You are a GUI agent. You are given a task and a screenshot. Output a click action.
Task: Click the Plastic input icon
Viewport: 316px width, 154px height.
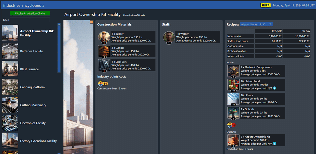pyautogui.click(x=233, y=99)
